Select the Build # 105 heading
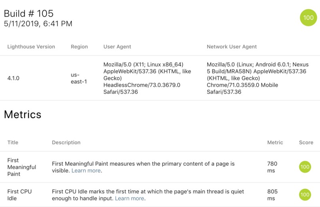The width and height of the screenshot is (320, 207). click(x=28, y=14)
